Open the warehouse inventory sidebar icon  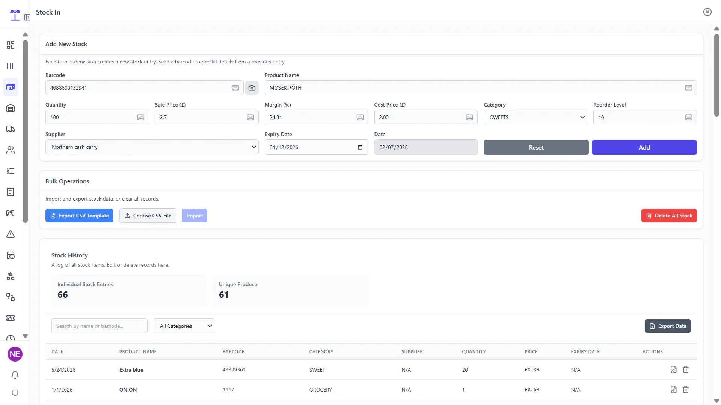pos(11,108)
